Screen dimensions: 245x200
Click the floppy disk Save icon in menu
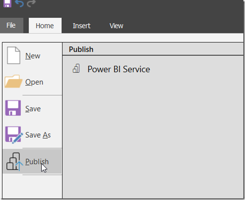13,108
